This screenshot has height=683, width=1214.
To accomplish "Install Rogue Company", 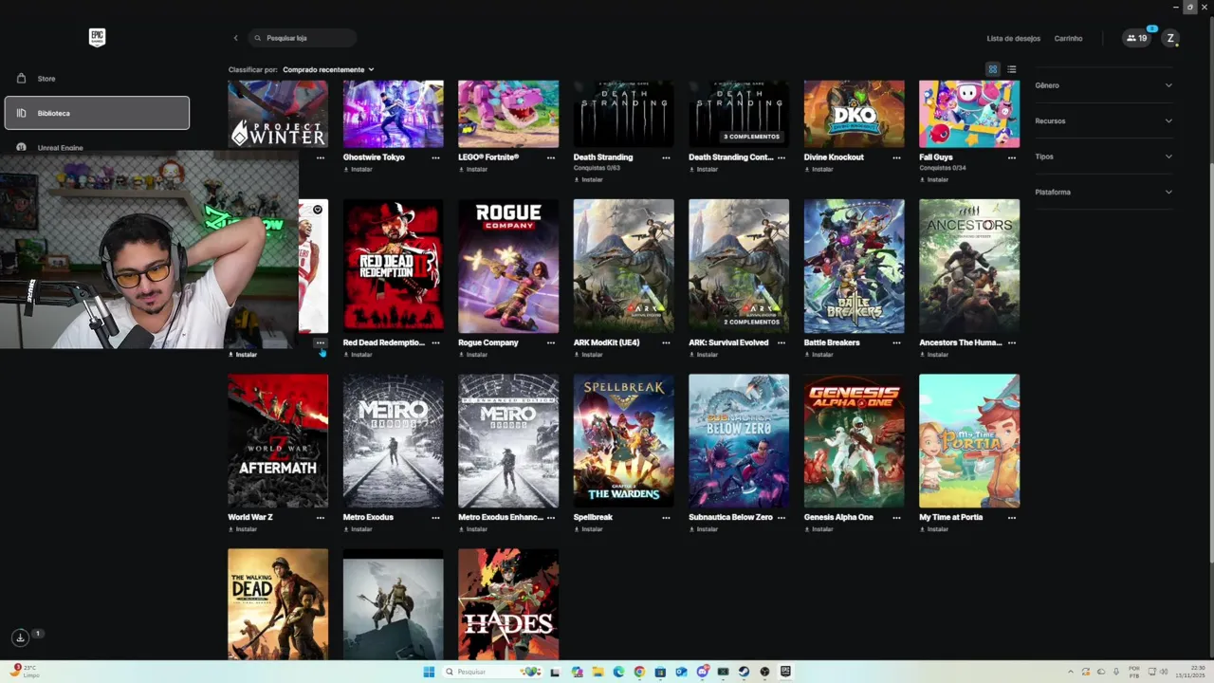I will [472, 355].
